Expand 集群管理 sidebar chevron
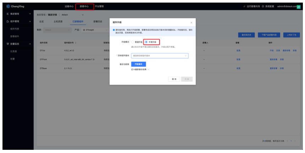 pyautogui.click(x=30, y=14)
